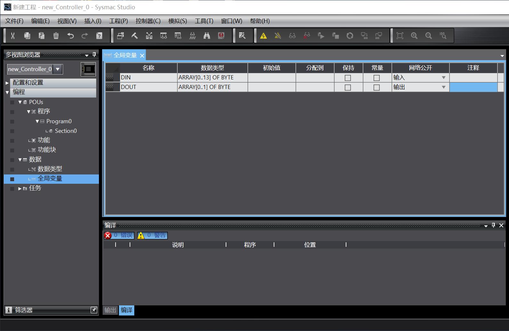The image size is (509, 331).
Task: Open 网络公开 dropdown for DIN row
Action: (x=444, y=77)
